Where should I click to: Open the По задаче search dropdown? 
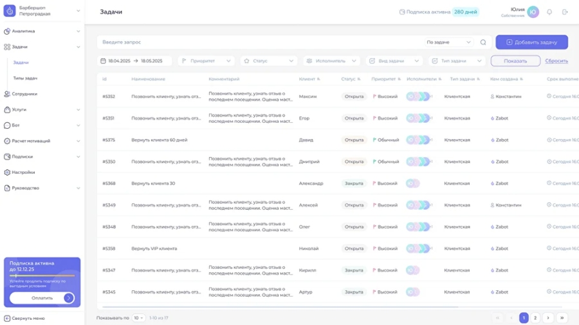449,42
